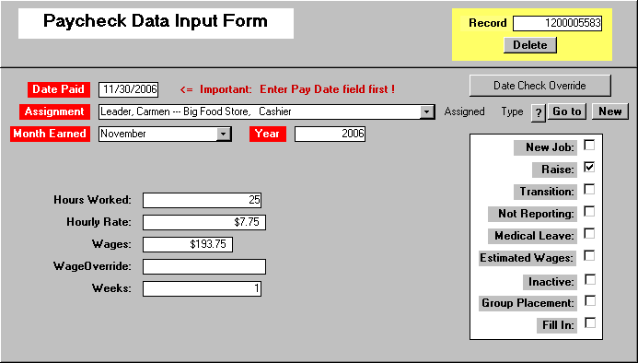Toggle the Medical Leave checkbox
The width and height of the screenshot is (638, 363).
tap(589, 233)
